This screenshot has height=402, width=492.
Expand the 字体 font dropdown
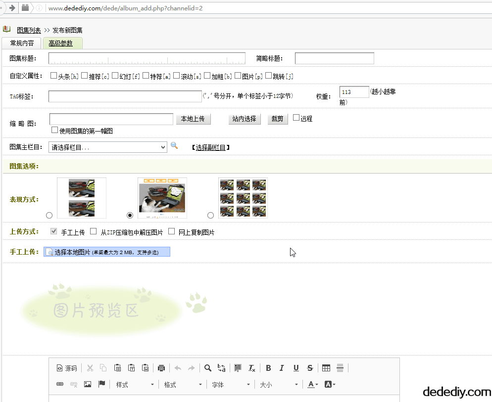[230, 385]
